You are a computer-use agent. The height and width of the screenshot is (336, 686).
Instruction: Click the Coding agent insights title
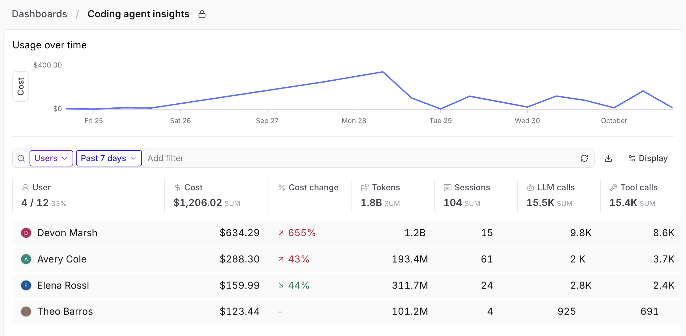pos(138,14)
